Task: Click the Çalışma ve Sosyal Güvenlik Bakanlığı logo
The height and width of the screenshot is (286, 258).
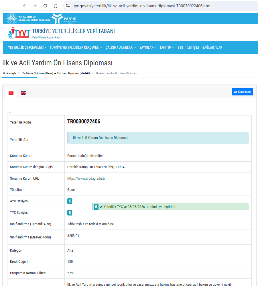Action: tap(29, 19)
